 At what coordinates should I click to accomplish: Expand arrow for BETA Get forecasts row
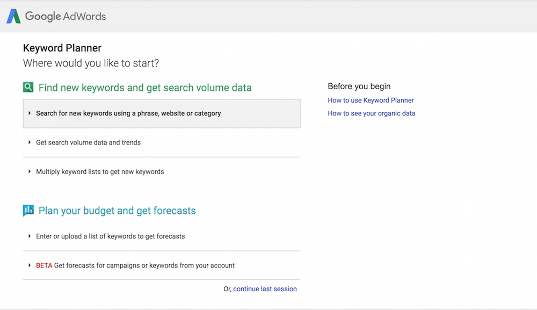(30, 265)
